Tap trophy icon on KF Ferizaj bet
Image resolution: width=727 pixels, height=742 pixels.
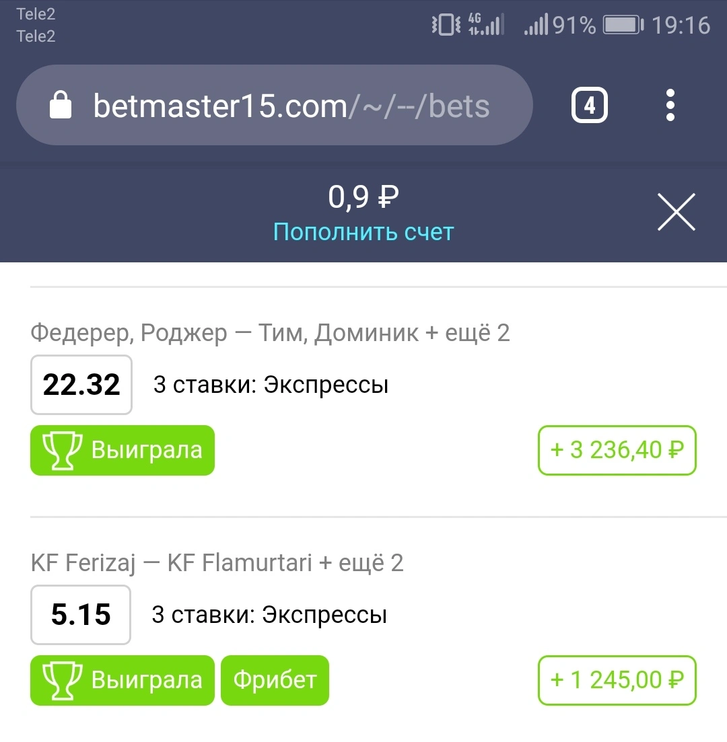(x=62, y=680)
